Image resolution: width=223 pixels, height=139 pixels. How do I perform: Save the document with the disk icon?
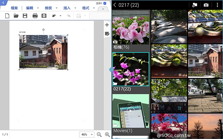point(25,16)
